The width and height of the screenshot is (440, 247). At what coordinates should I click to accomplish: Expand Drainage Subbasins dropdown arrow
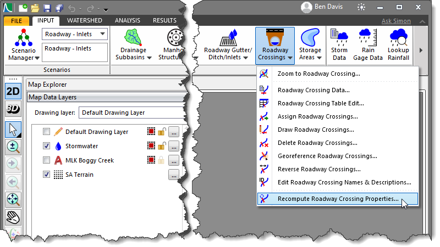(149, 58)
